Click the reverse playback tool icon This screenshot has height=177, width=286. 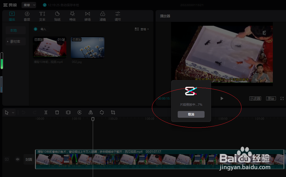tap(79, 112)
